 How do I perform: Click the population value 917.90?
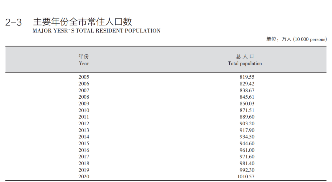point(247,130)
